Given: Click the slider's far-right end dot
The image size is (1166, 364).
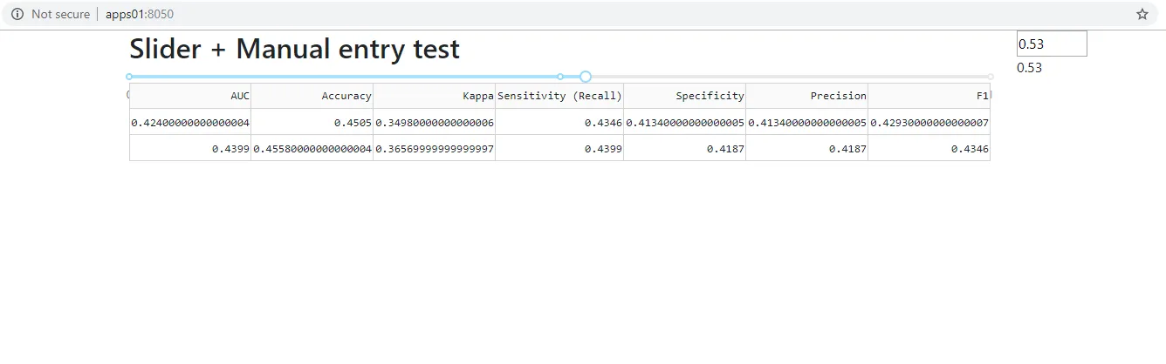Looking at the screenshot, I should point(991,77).
